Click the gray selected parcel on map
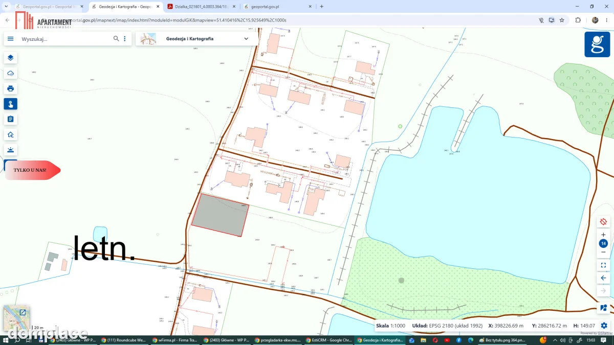This screenshot has width=614, height=345. (220, 215)
